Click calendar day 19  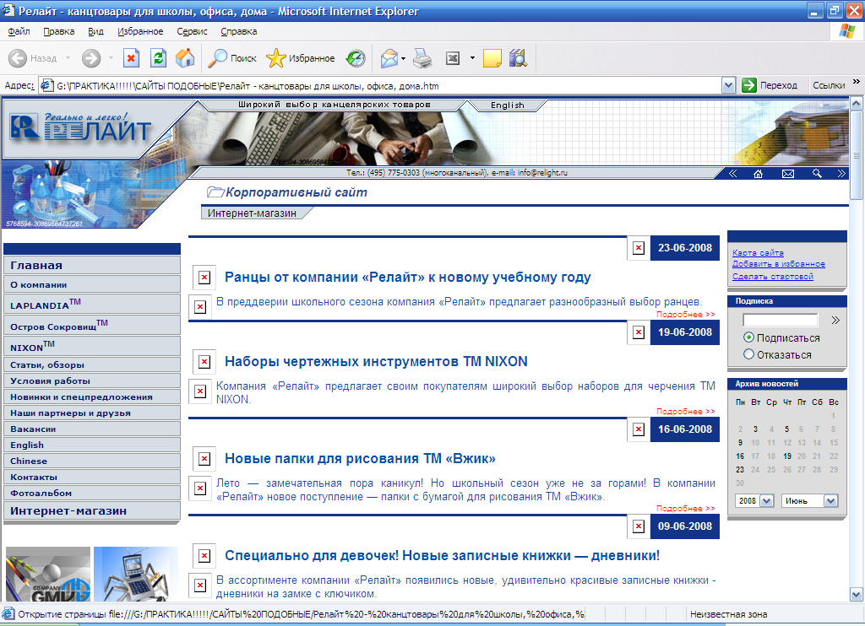[787, 456]
